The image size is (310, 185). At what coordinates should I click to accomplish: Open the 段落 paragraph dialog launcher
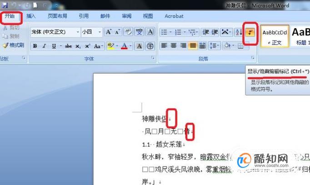pyautogui.click(x=253, y=58)
